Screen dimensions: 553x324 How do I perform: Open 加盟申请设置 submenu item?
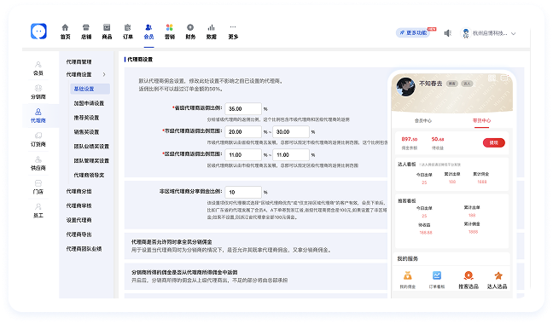89,103
